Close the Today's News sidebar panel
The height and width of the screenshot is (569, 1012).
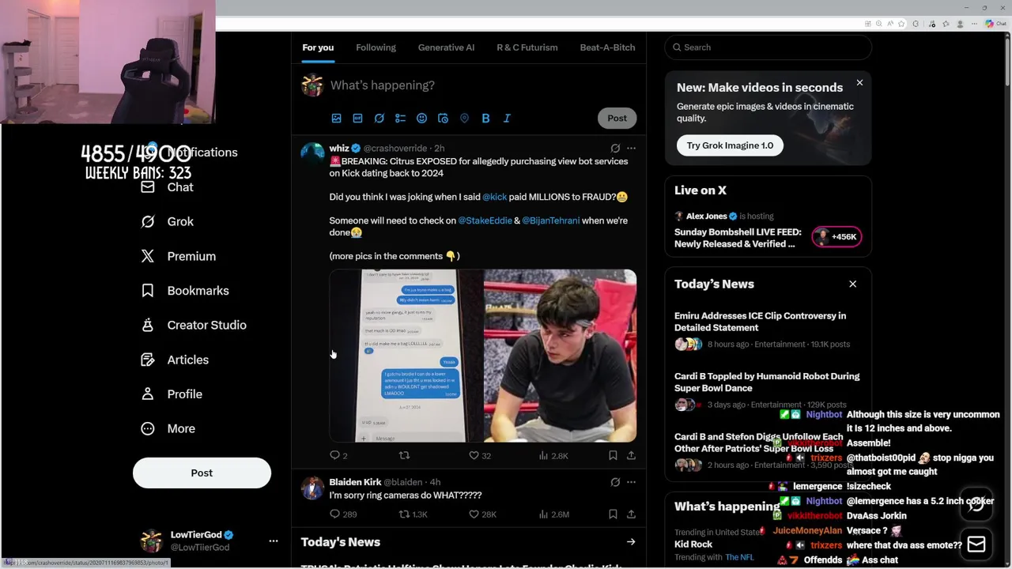coord(852,284)
